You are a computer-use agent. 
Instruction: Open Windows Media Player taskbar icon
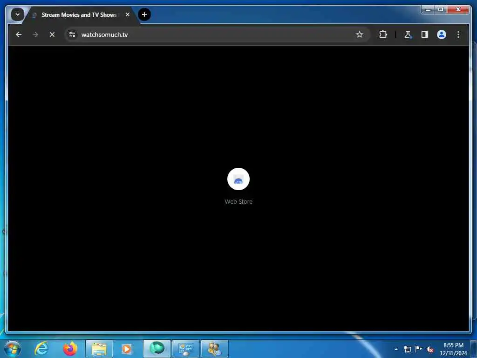pyautogui.click(x=127, y=349)
